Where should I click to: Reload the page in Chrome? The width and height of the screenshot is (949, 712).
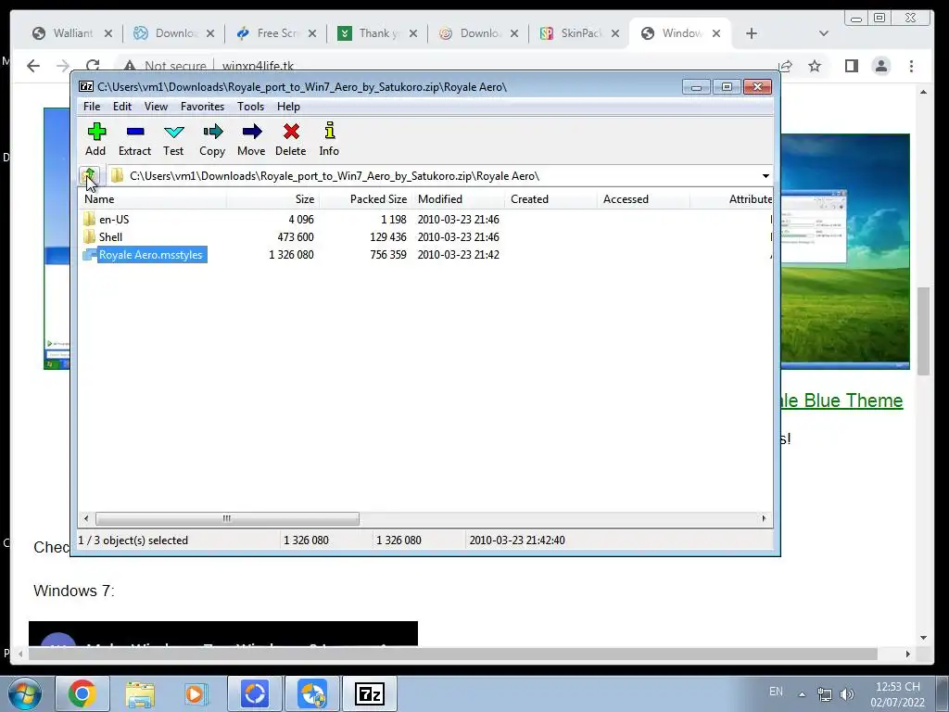pyautogui.click(x=93, y=66)
